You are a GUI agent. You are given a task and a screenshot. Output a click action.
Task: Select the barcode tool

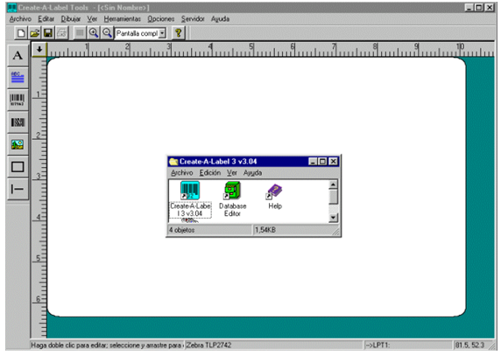click(18, 100)
